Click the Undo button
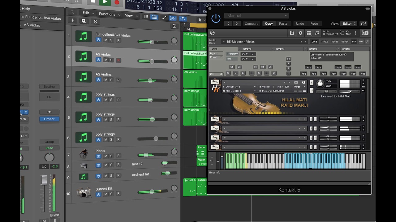This screenshot has height=222, width=396. click(x=300, y=23)
